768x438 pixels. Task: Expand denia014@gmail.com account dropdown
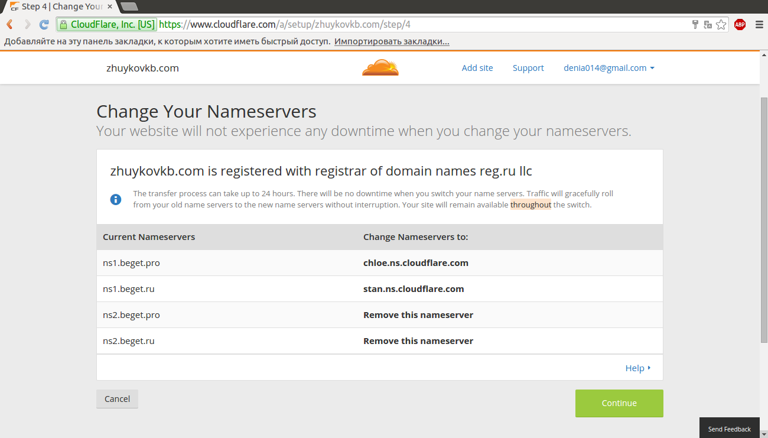[609, 68]
